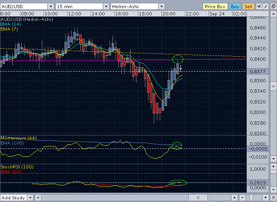Open the AUD/USD symbol dropdown arrow
The width and height of the screenshot is (277, 202).
(x=51, y=7)
